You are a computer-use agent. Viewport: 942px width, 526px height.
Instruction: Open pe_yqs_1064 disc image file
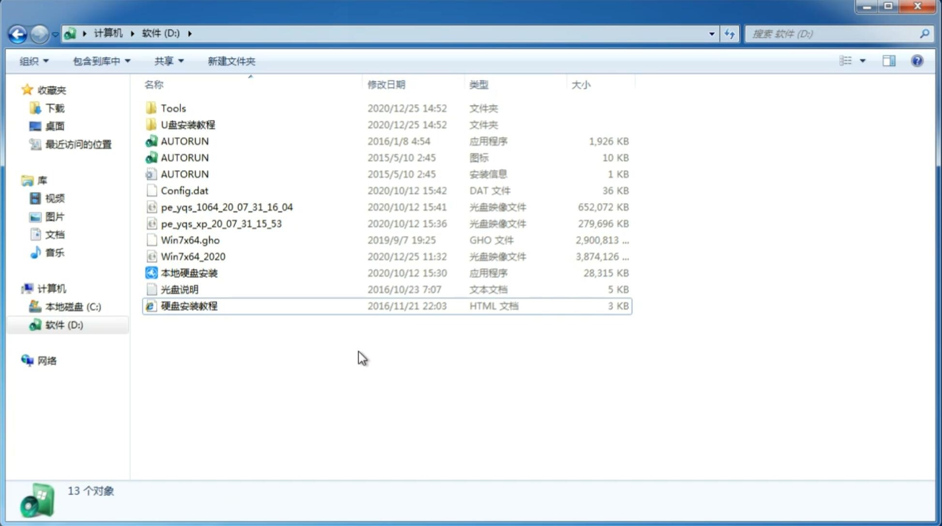[x=226, y=207]
